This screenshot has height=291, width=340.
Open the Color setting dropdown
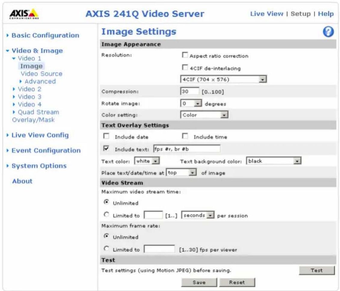click(x=204, y=115)
